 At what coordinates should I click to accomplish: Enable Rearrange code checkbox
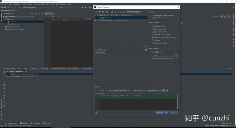[153, 29]
